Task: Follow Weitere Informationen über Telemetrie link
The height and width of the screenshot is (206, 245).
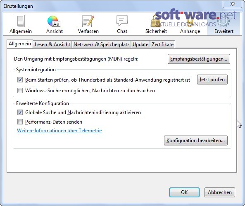Action: (59, 131)
